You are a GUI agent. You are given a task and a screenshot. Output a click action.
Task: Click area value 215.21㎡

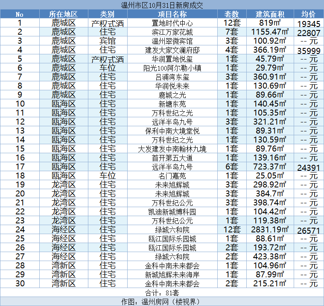click(270, 283)
